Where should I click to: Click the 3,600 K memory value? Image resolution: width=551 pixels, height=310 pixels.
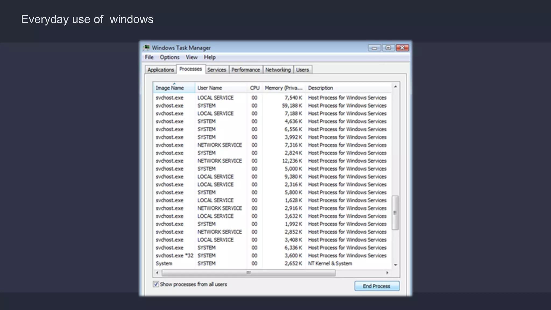pos(293,256)
